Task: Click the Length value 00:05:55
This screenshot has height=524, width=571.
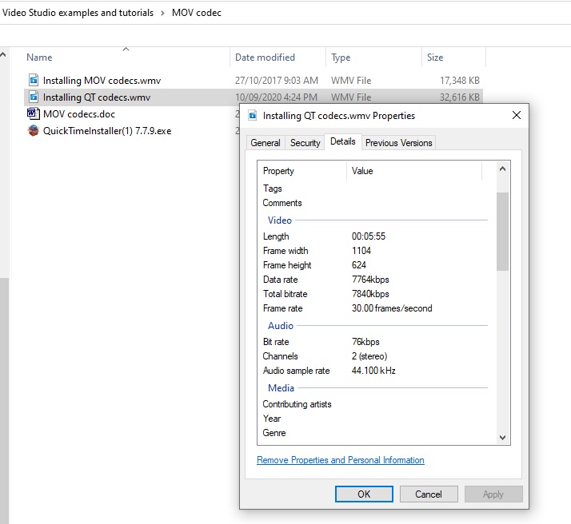Action: coord(368,236)
